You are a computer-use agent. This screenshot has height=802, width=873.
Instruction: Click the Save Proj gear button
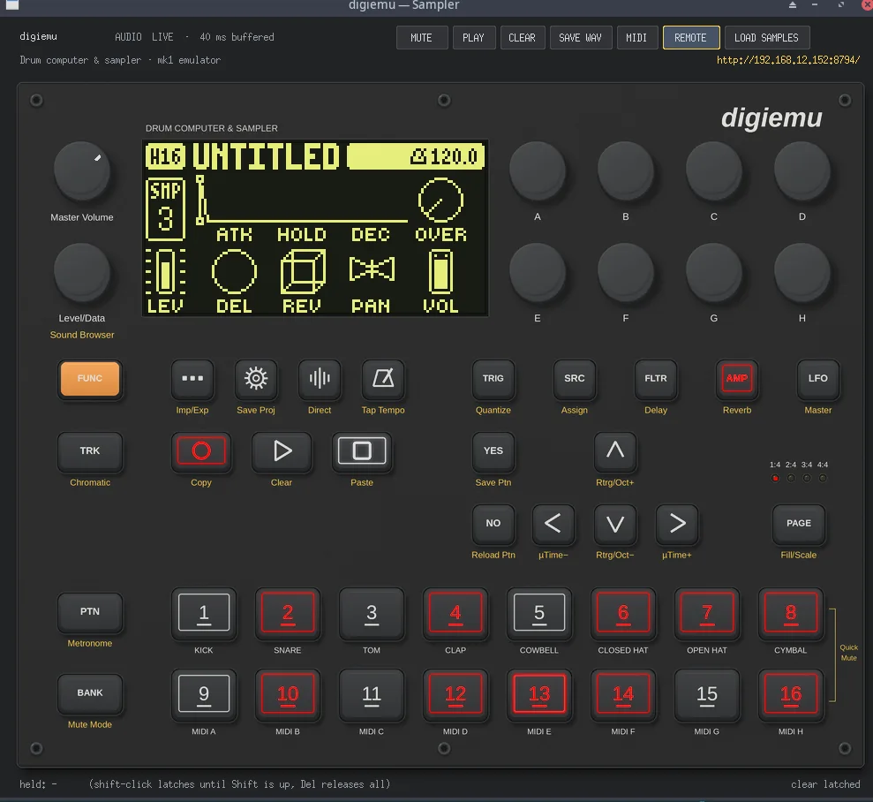point(256,379)
